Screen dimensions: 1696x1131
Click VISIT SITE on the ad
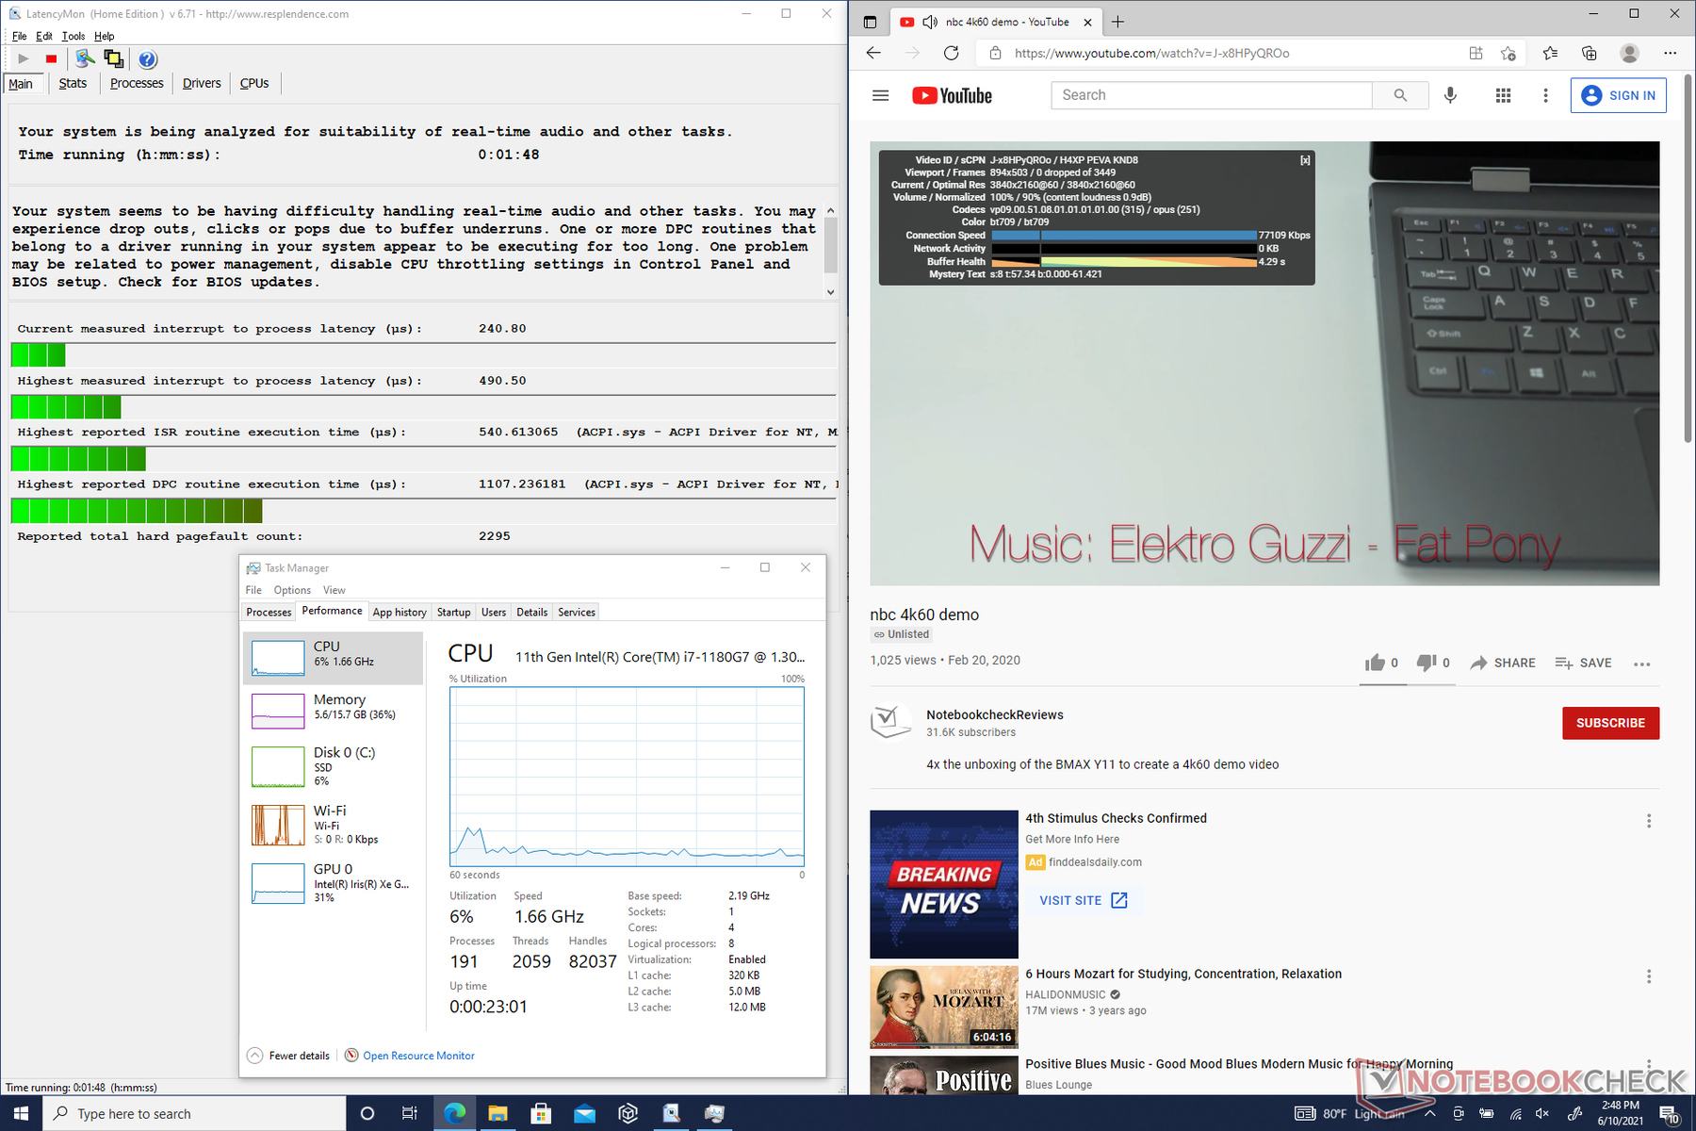pos(1084,900)
